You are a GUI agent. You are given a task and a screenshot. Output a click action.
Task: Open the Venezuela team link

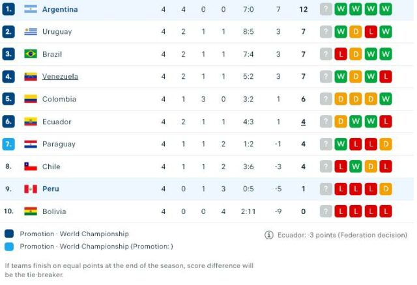(60, 77)
